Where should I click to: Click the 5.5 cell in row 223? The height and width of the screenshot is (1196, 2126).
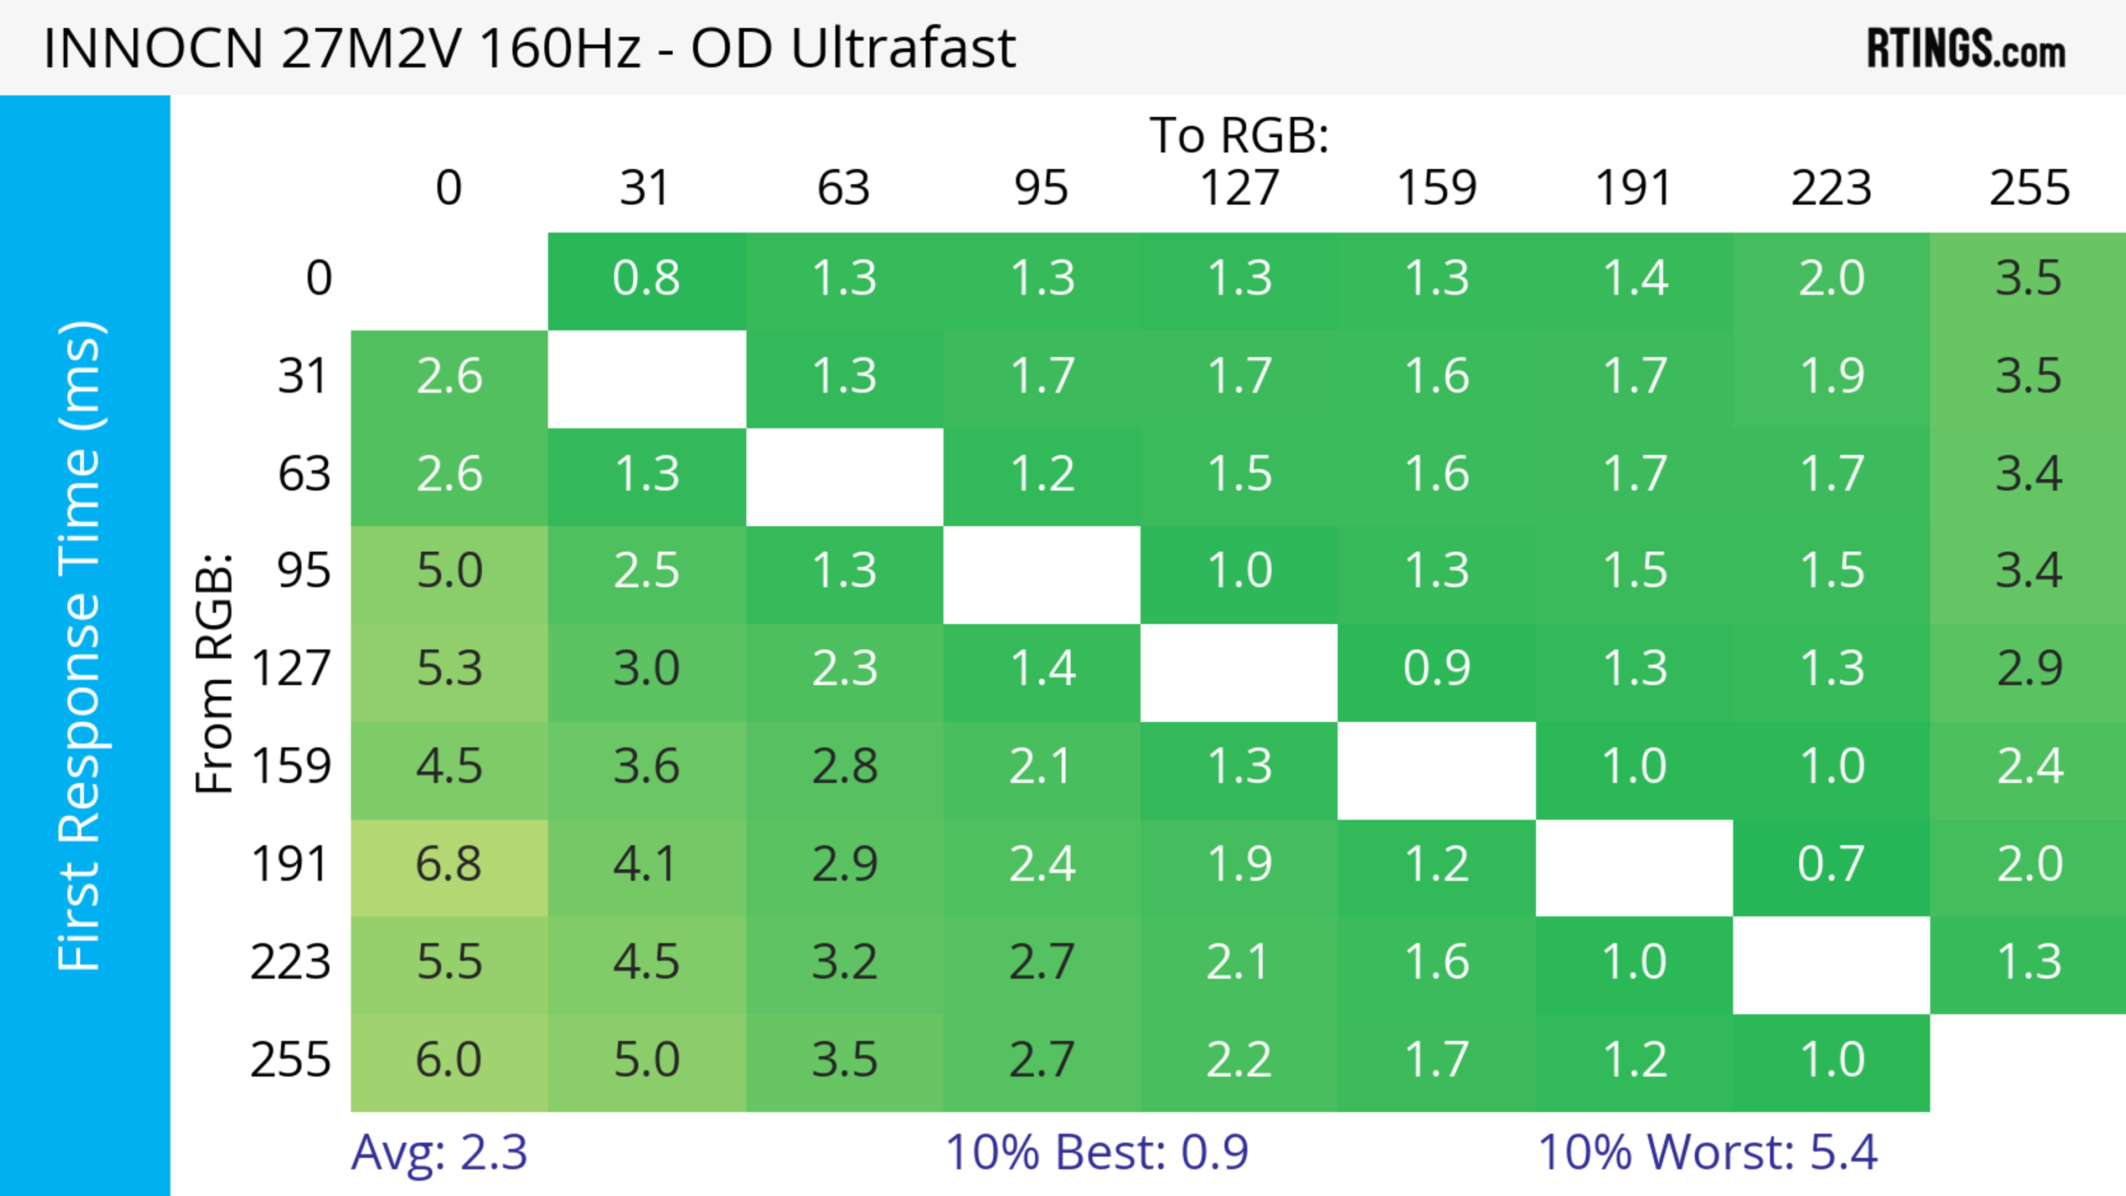point(449,962)
